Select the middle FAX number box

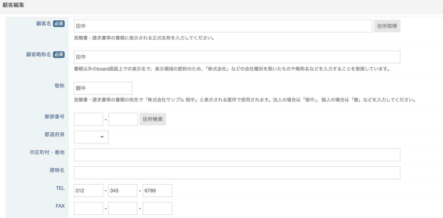click(x=123, y=208)
